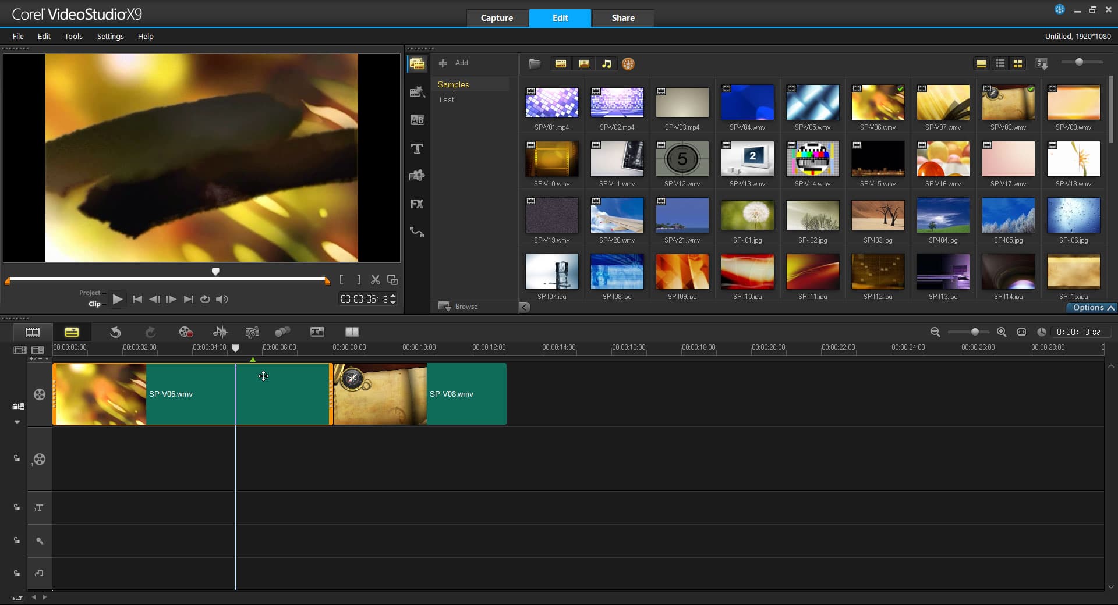Click the Browse button

pos(458,307)
